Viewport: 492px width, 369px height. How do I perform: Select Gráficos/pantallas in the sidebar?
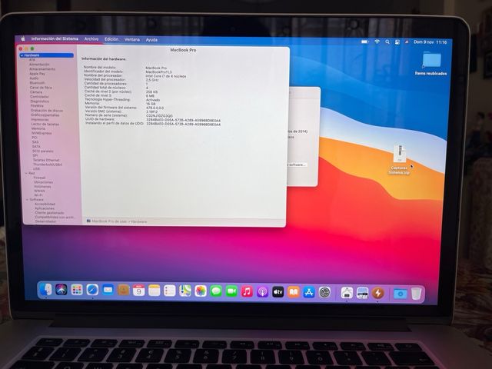(x=45, y=115)
